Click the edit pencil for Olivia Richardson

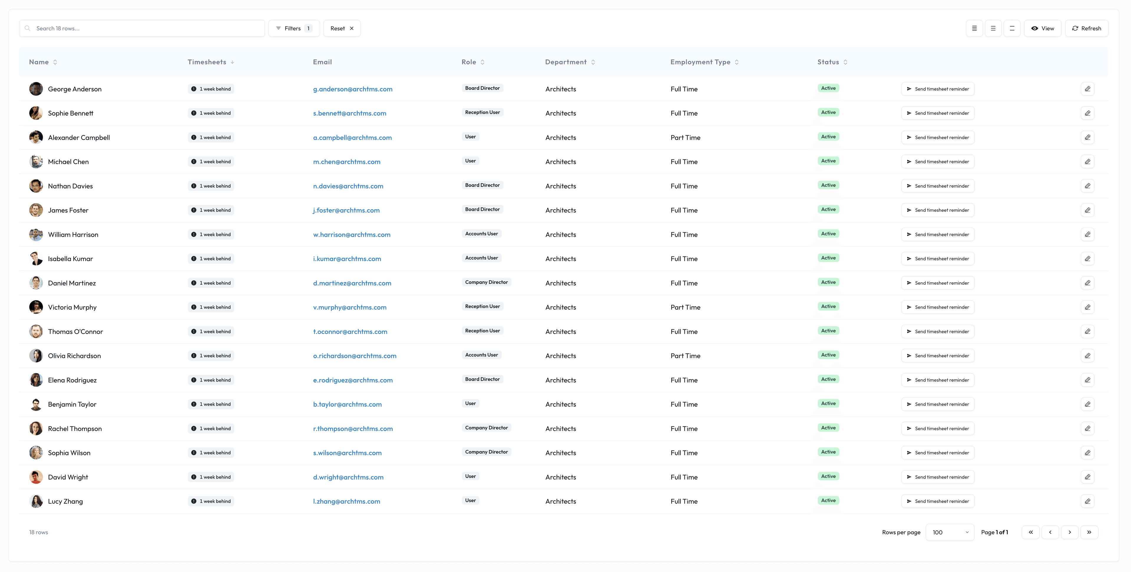[1087, 356]
